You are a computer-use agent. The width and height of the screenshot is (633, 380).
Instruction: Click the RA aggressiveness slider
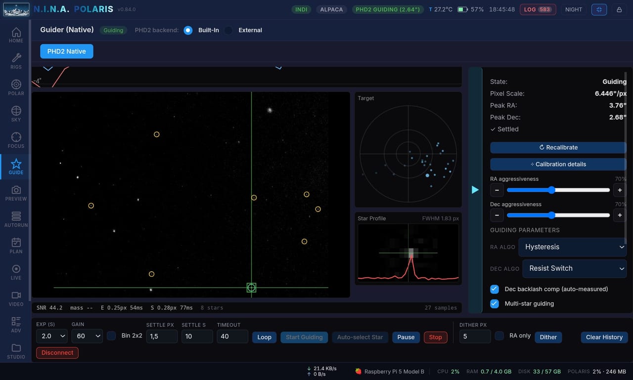pyautogui.click(x=558, y=190)
